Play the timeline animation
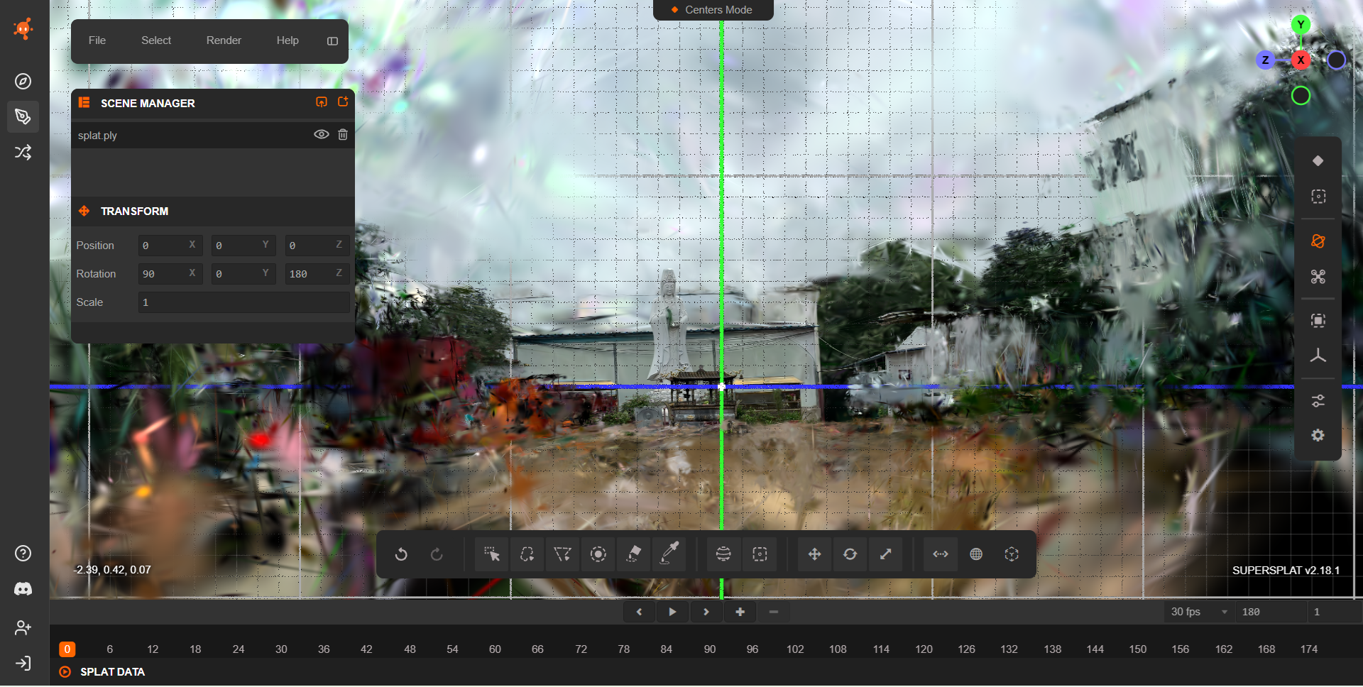1363x687 pixels. pos(672,612)
